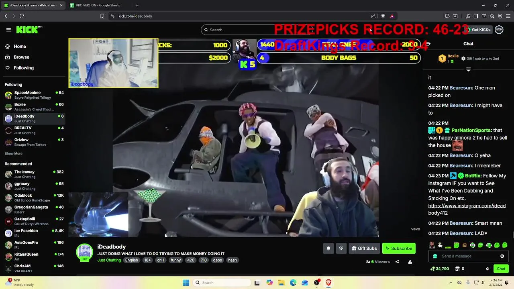Open SpaceMonkee channel in Following list

click(34, 95)
